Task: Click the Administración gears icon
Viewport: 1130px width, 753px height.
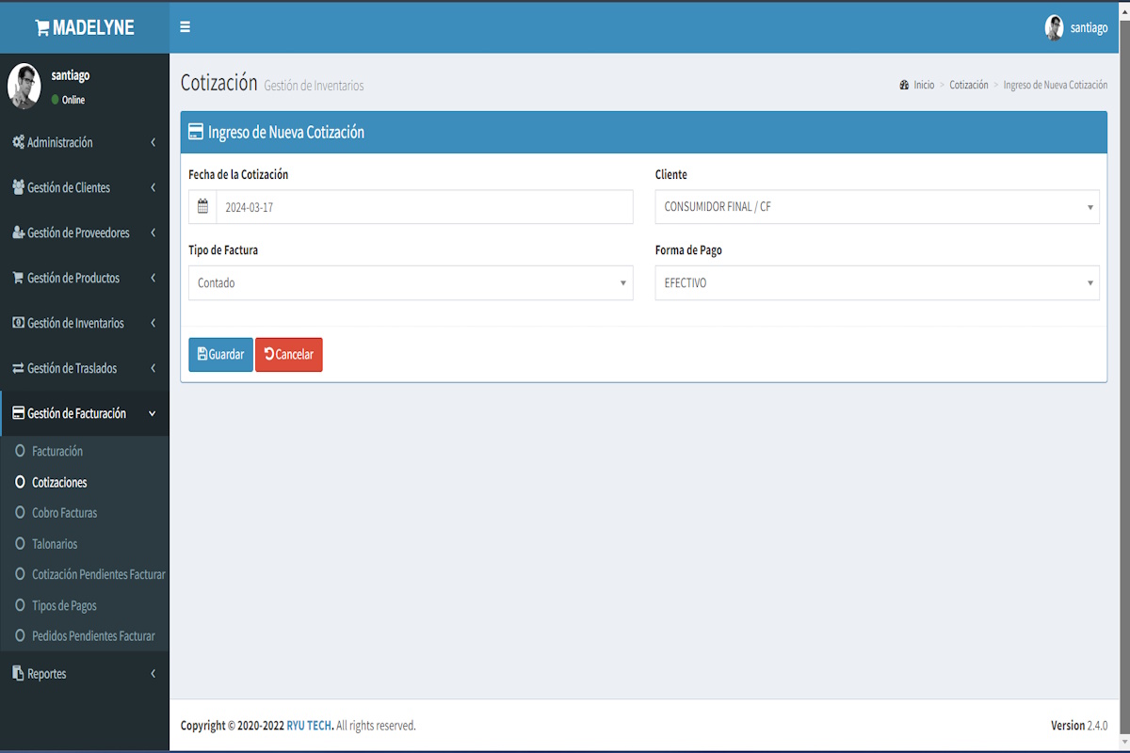Action: point(18,142)
